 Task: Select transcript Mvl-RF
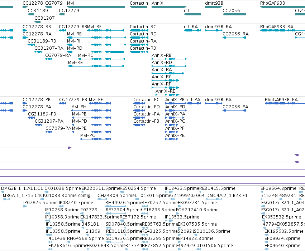[x=106, y=30]
